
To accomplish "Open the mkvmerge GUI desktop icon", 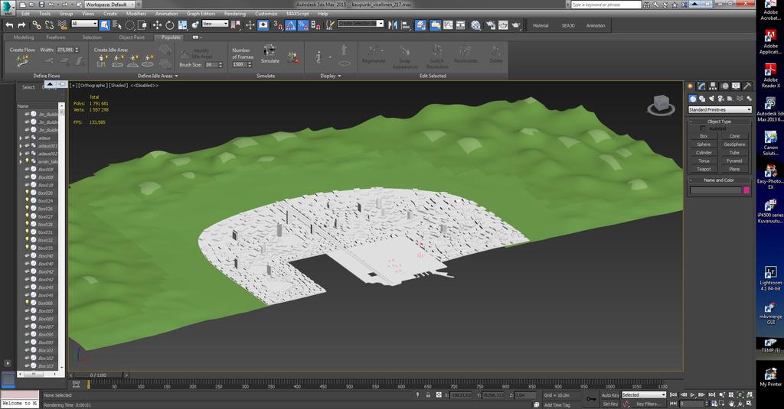I will pyautogui.click(x=770, y=312).
